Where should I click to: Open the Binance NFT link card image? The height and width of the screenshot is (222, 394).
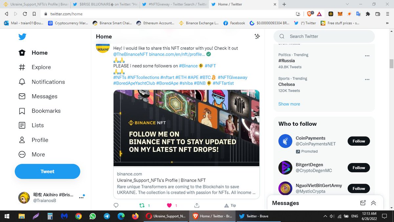tap(186, 128)
